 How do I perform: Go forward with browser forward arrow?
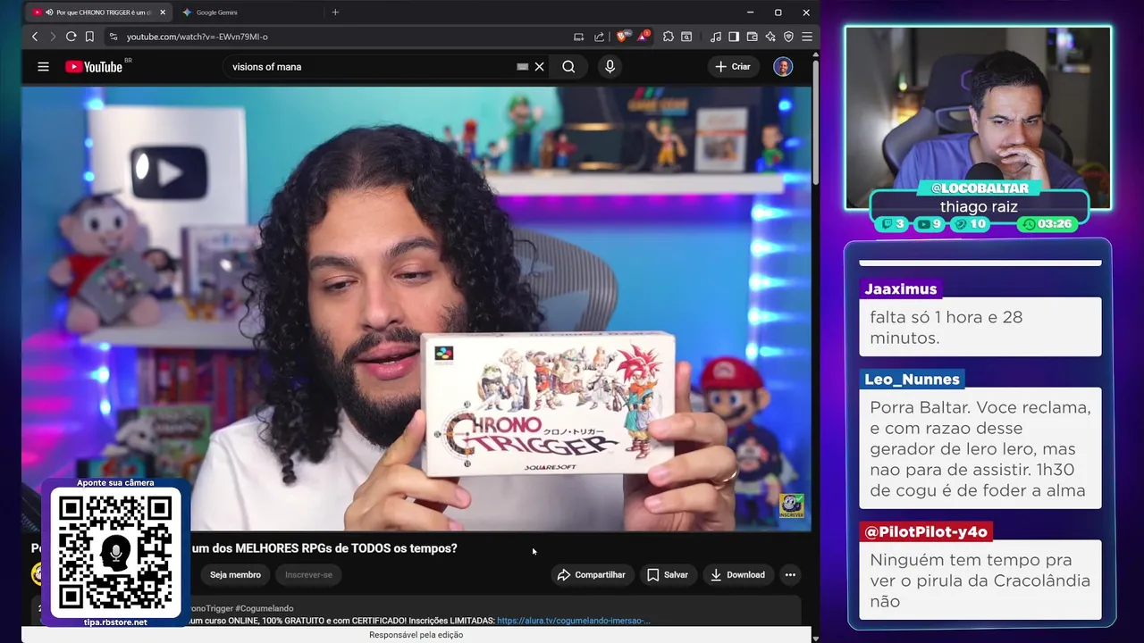pos(53,37)
